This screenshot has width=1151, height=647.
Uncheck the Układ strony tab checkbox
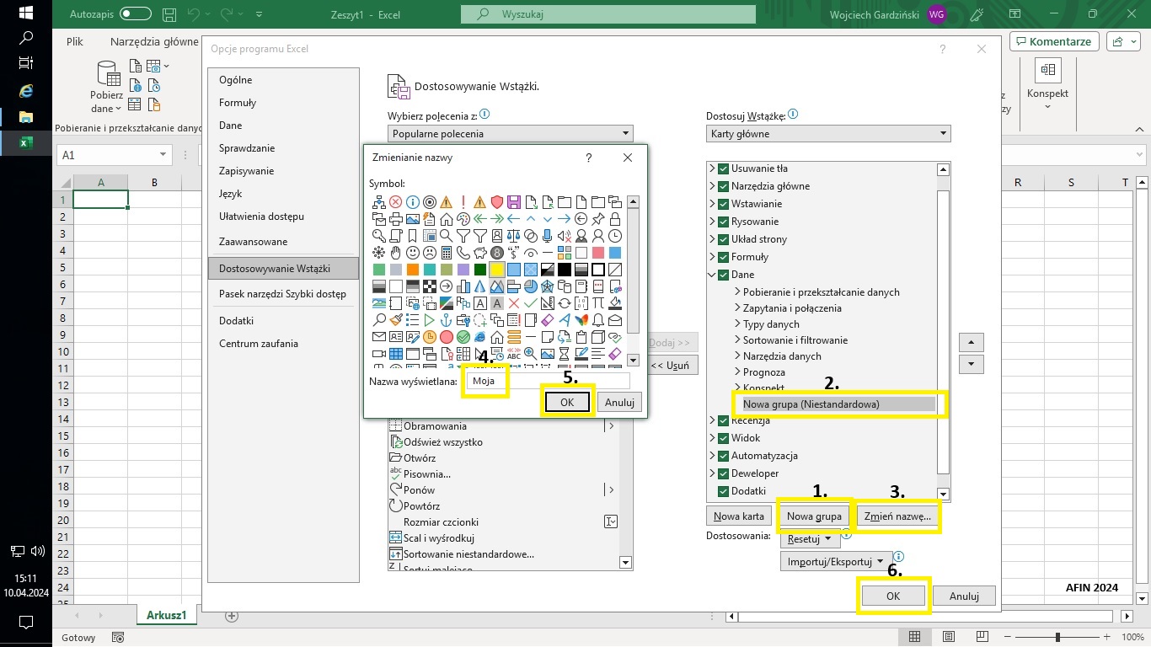click(x=723, y=239)
